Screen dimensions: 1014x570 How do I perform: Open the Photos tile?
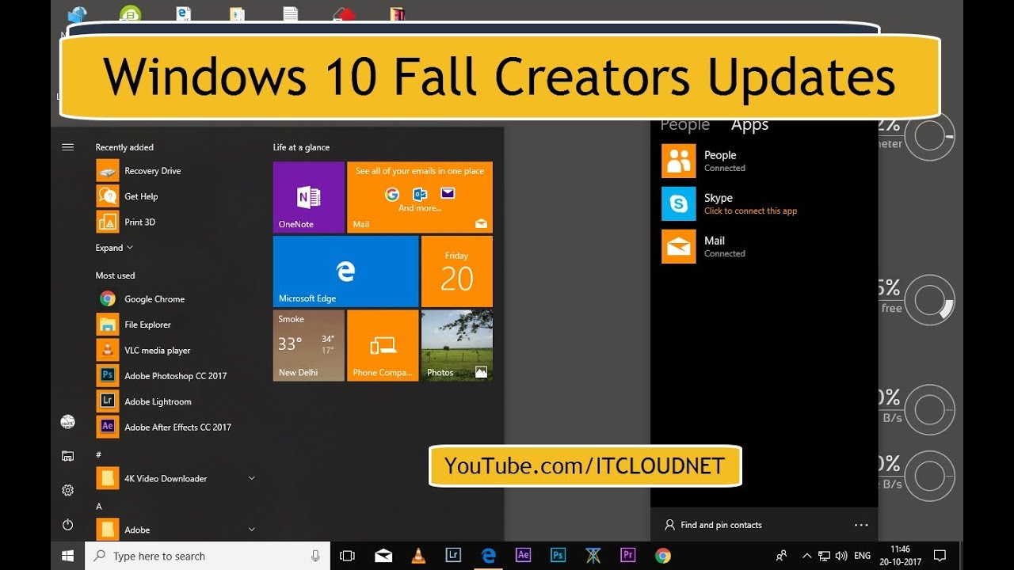tap(457, 345)
